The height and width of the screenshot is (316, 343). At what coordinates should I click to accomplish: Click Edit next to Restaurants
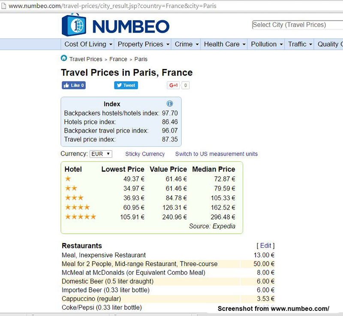coord(266,246)
